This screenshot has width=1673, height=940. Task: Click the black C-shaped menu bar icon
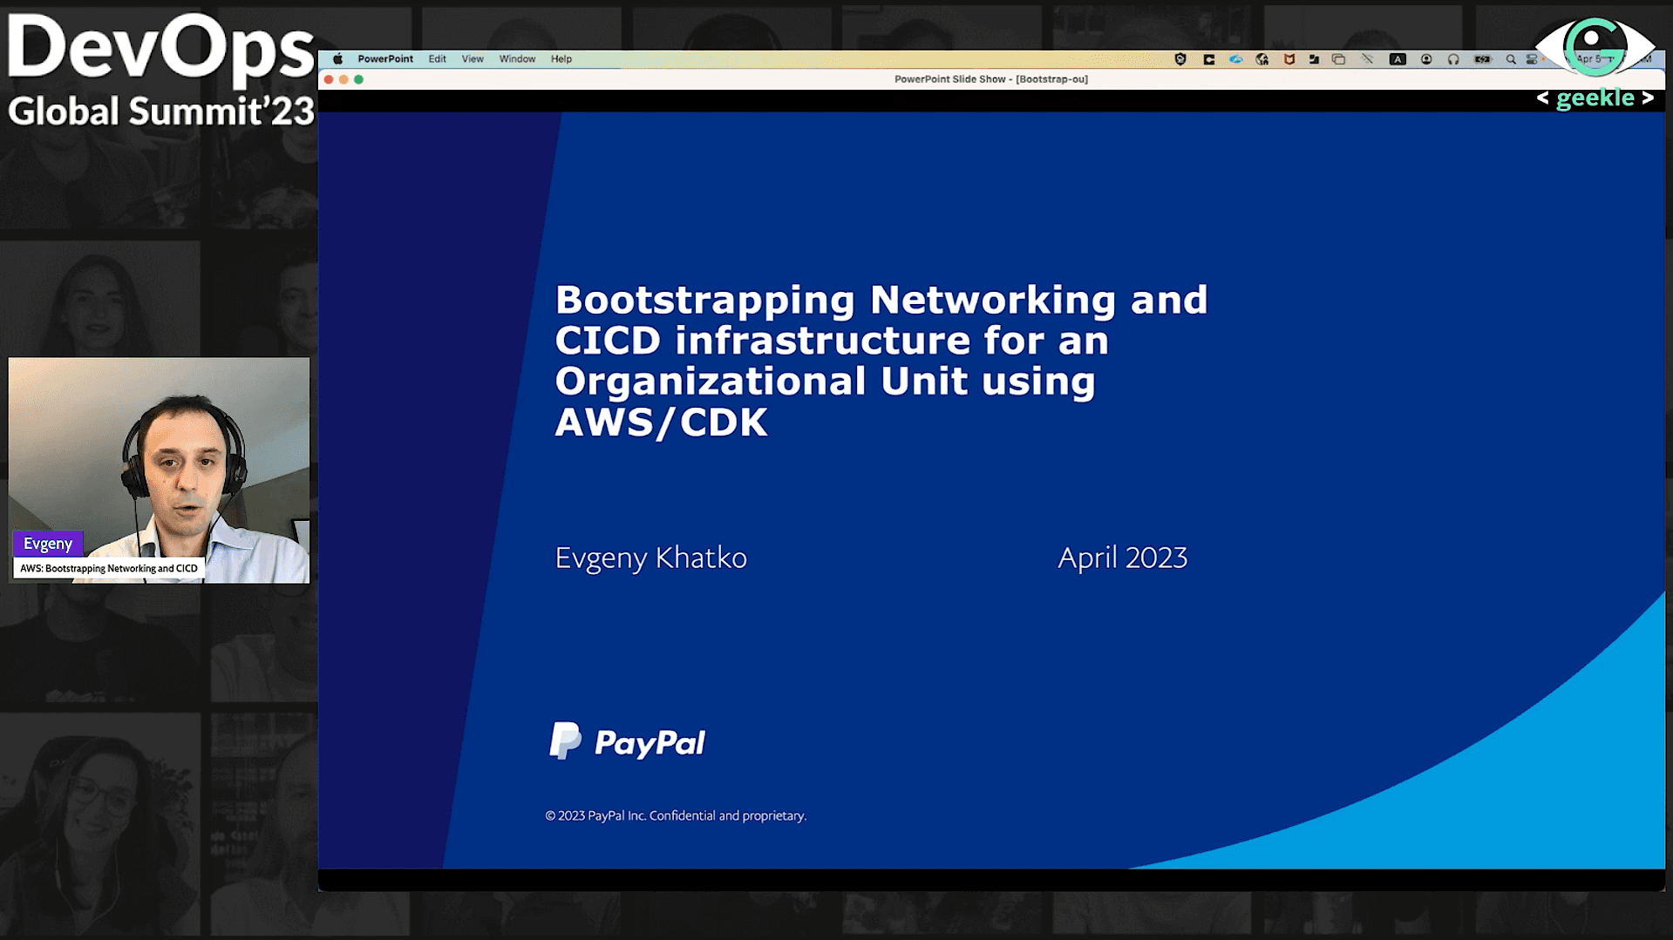coord(1209,59)
